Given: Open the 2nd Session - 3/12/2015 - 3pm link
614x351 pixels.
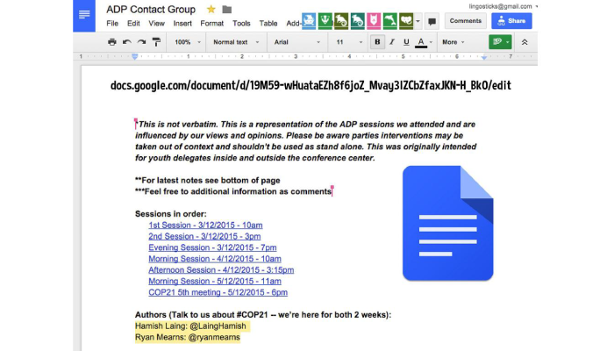Looking at the screenshot, I should coord(204,236).
